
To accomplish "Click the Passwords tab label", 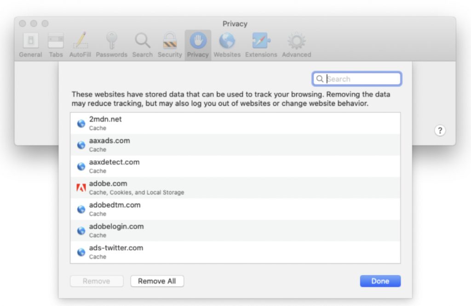I will (x=111, y=55).
